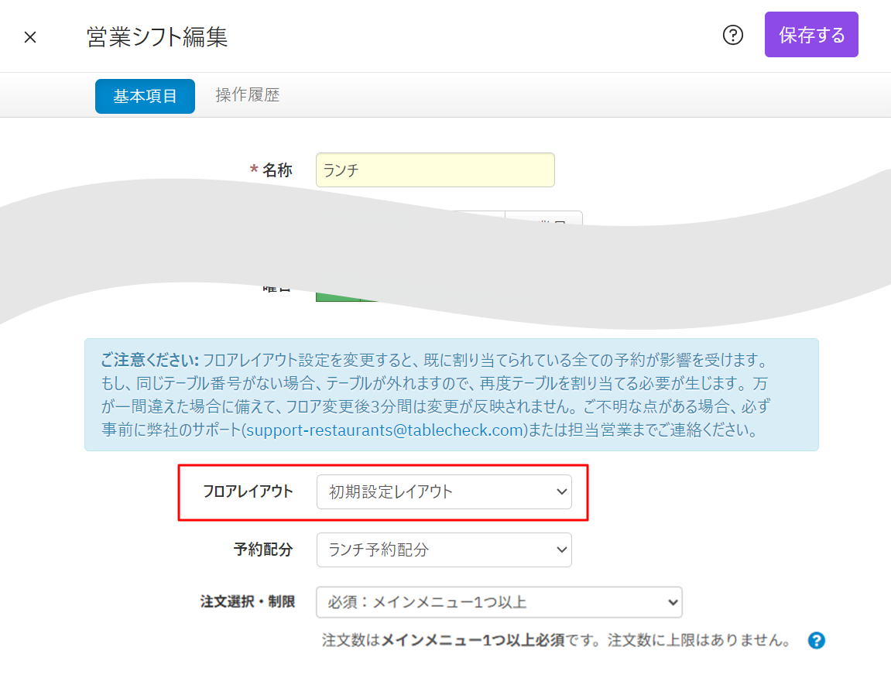Click the フロアレイアウト label
Image resolution: width=891 pixels, height=678 pixels.
(248, 491)
